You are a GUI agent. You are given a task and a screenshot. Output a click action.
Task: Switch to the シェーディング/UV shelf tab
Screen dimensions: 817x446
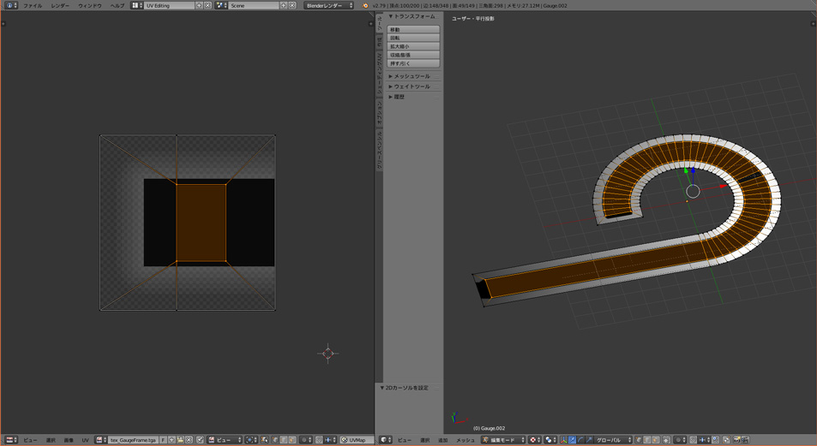click(379, 73)
